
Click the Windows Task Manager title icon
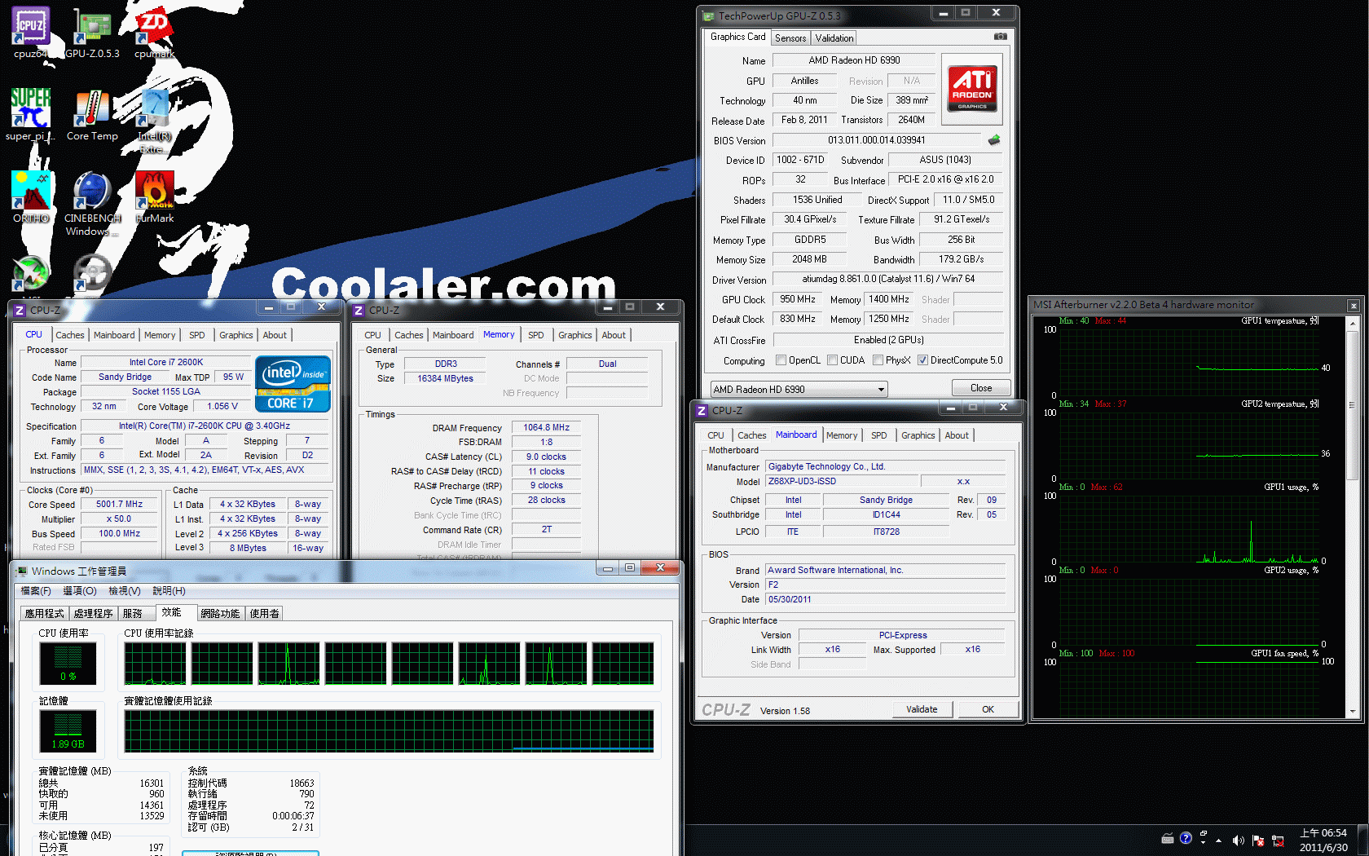click(22, 571)
